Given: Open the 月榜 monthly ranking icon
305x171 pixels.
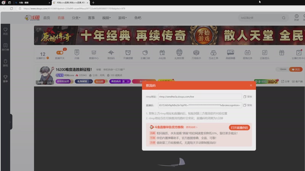Looking at the screenshot, I should (x=77, y=54).
